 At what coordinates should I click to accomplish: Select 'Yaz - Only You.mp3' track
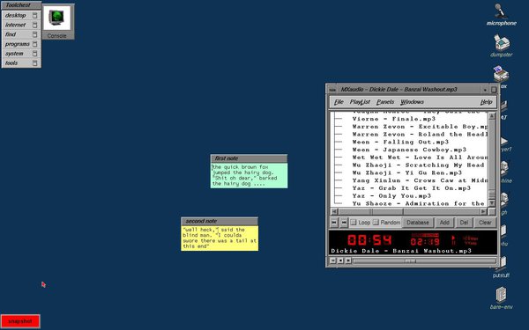[x=391, y=196]
